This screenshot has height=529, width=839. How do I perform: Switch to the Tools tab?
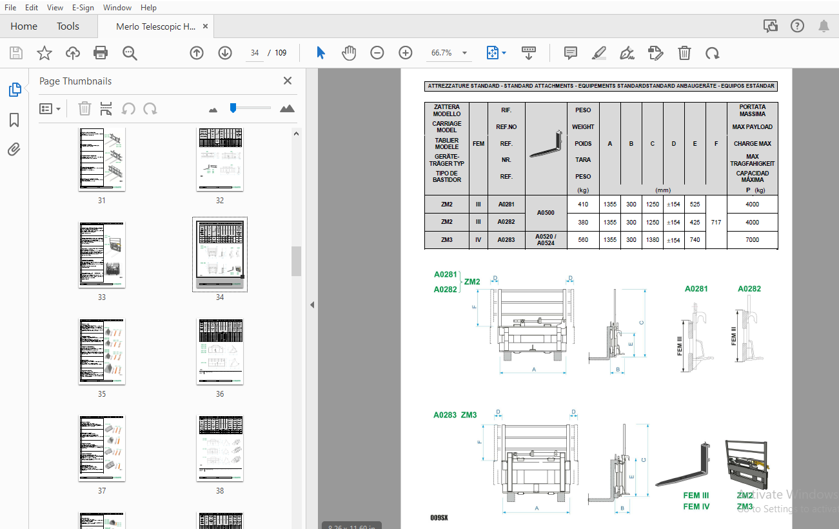(x=68, y=26)
